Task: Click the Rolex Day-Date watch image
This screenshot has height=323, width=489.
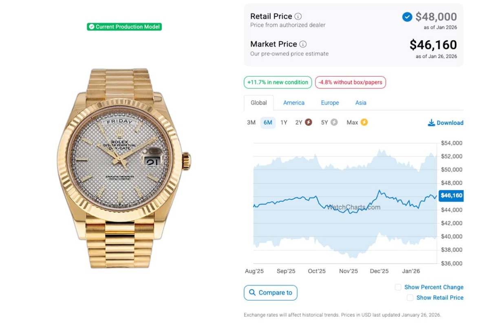Action: point(122,168)
